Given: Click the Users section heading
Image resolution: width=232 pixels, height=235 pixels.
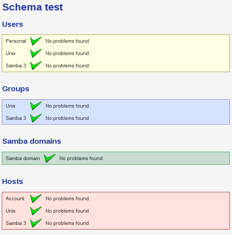Looking at the screenshot, I should click(x=13, y=24).
